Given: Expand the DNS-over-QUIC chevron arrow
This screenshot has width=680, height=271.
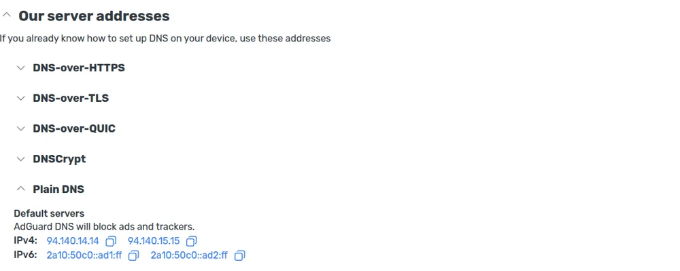Looking at the screenshot, I should click(21, 128).
